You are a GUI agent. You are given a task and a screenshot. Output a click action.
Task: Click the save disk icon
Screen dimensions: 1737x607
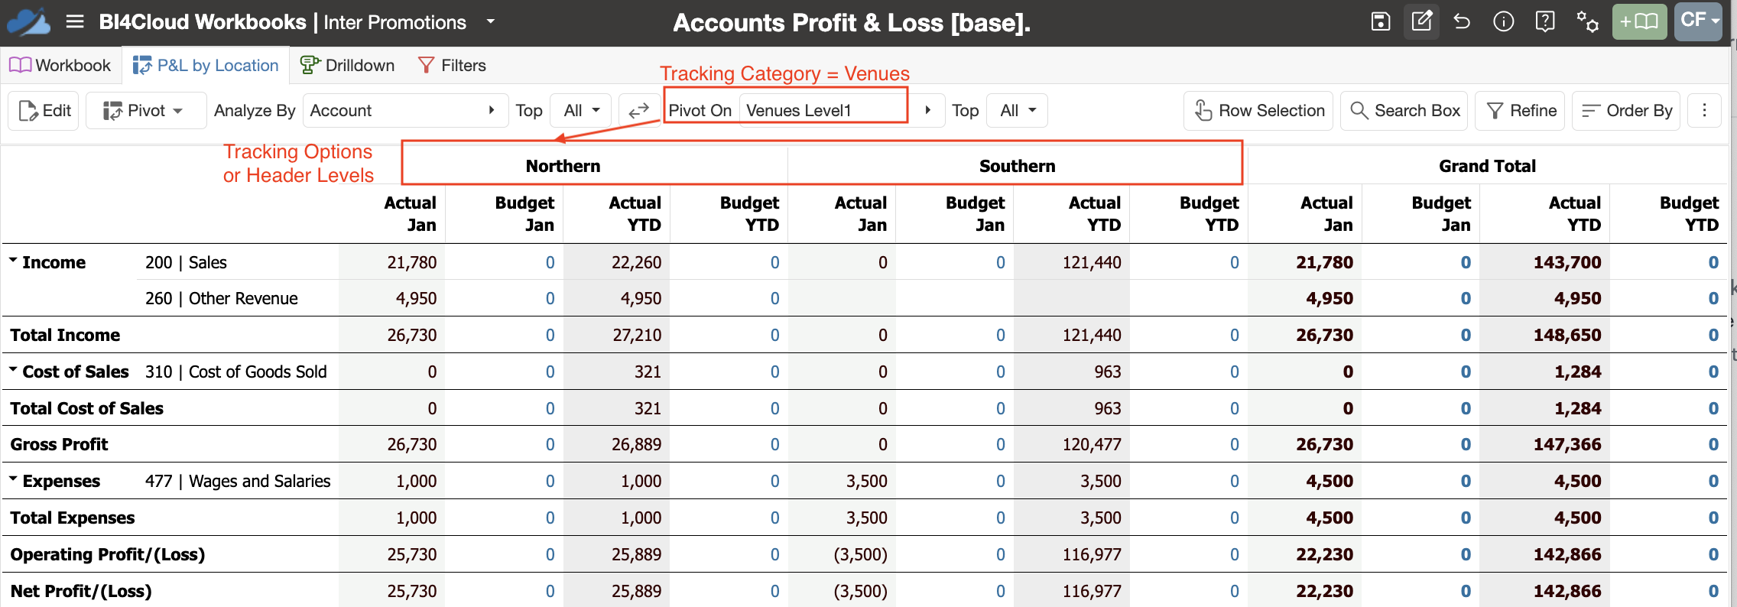tap(1381, 21)
